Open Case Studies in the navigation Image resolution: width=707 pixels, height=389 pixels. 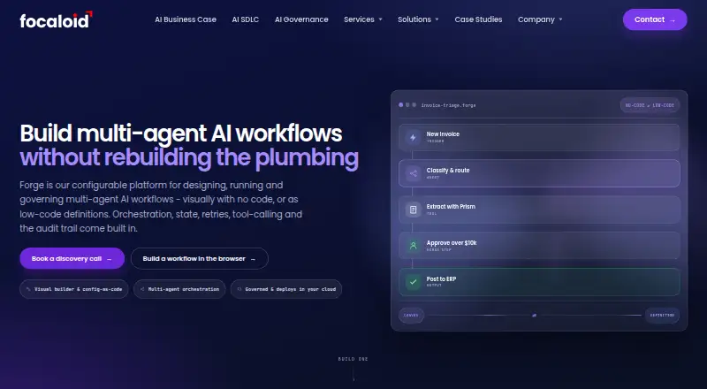click(478, 19)
